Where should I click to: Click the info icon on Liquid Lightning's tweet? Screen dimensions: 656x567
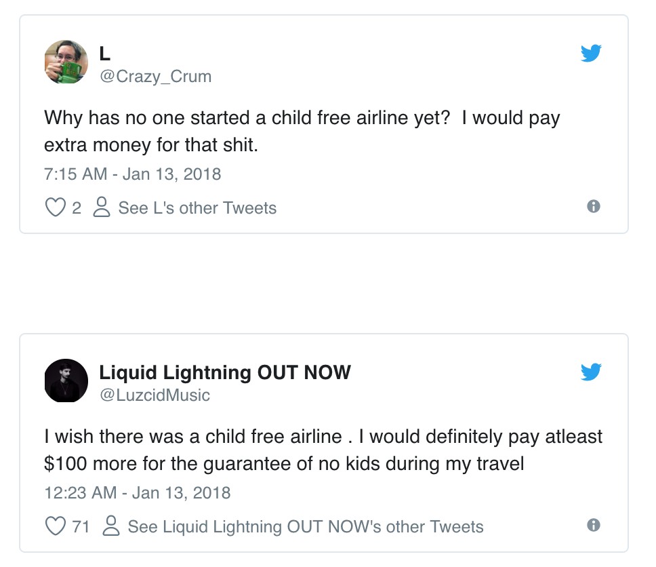[593, 525]
